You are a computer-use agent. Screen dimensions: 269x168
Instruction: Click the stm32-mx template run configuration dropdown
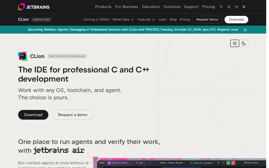tap(202, 163)
